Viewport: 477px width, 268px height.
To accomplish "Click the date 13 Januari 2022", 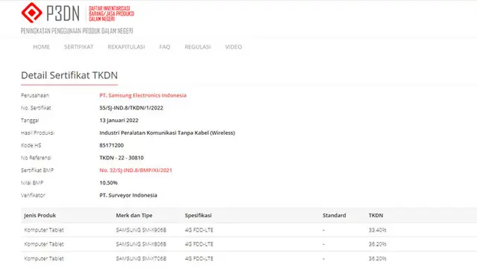I will click(x=119, y=121).
